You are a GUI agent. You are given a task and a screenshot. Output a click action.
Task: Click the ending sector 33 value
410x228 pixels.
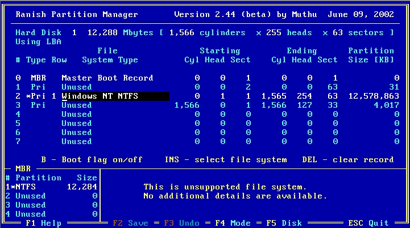pos(333,105)
